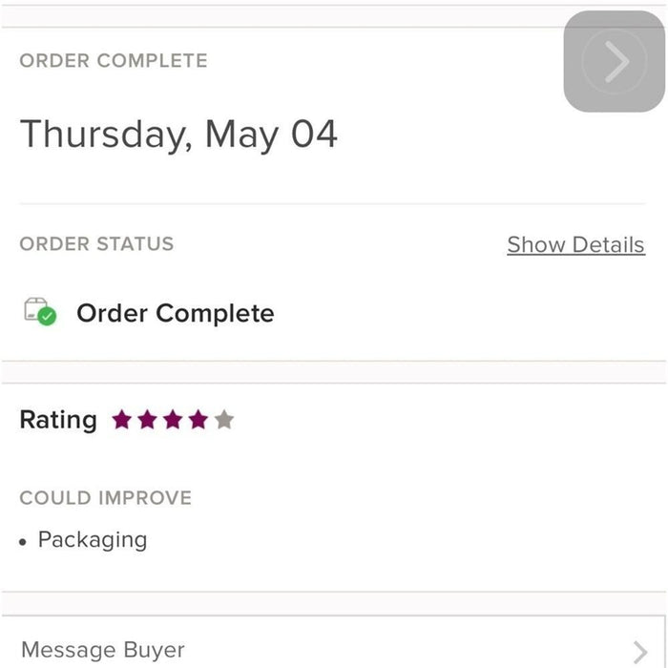668x668 pixels.
Task: Click the green checkmark badge
Action: coord(47,317)
